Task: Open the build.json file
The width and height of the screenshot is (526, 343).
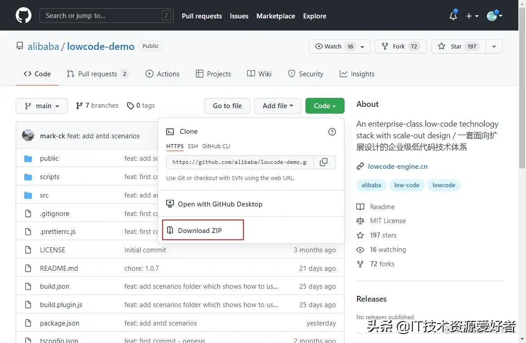Action: point(54,286)
